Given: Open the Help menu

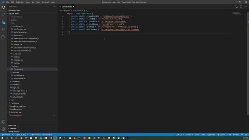Looking at the screenshot, I should pyautogui.click(x=53, y=2).
